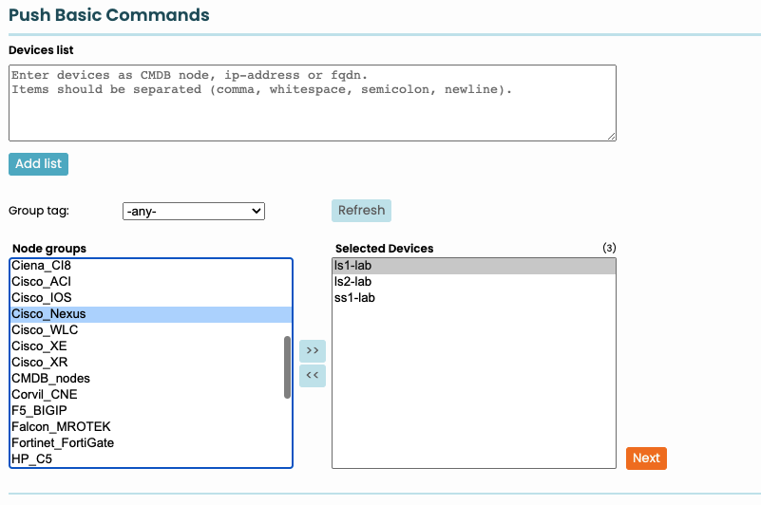The width and height of the screenshot is (761, 505).
Task: Click the >> move right button
Action: click(312, 350)
